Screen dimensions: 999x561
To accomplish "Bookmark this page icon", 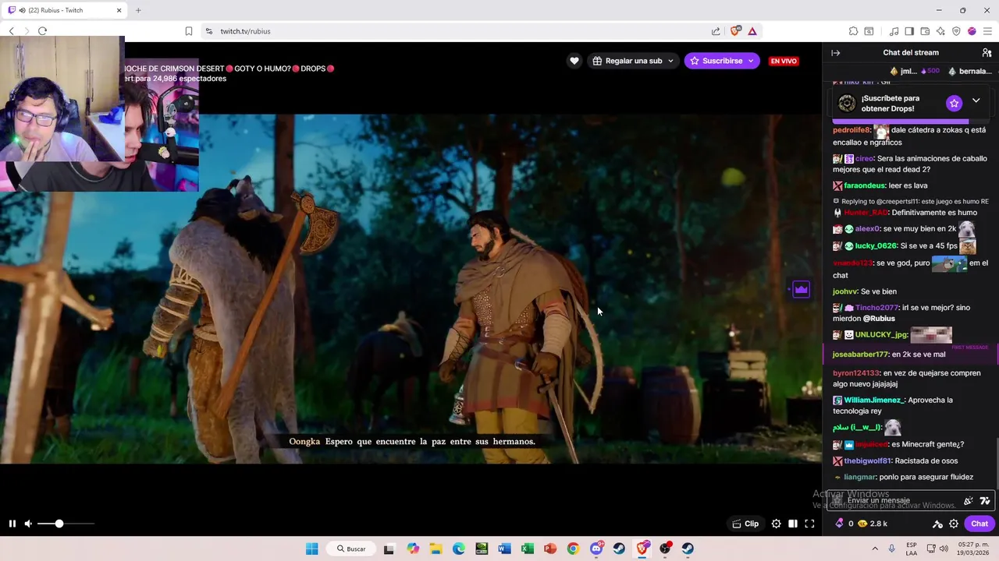I will point(189,31).
